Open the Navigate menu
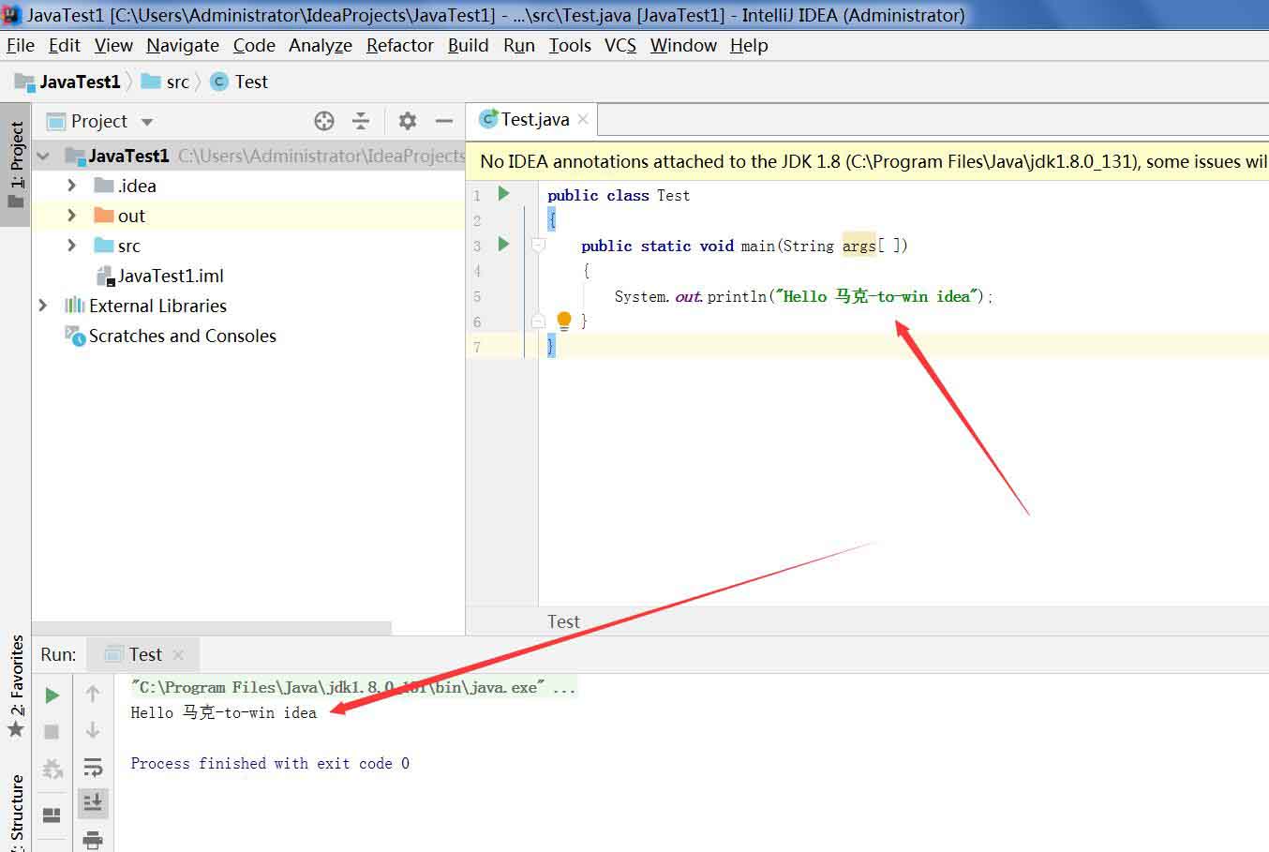Screen dimensions: 1269x852 [x=183, y=45]
